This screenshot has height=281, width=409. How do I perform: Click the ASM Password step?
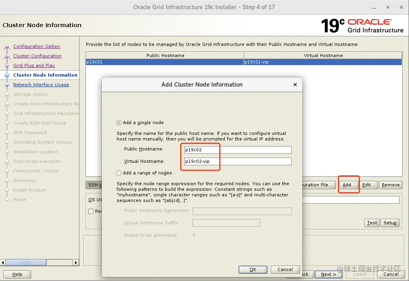coord(30,133)
